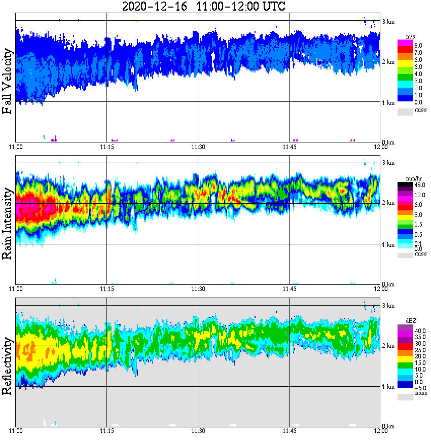Click the 12:00 tick under Reflectivity panel
The image size is (431, 440).
click(x=381, y=431)
